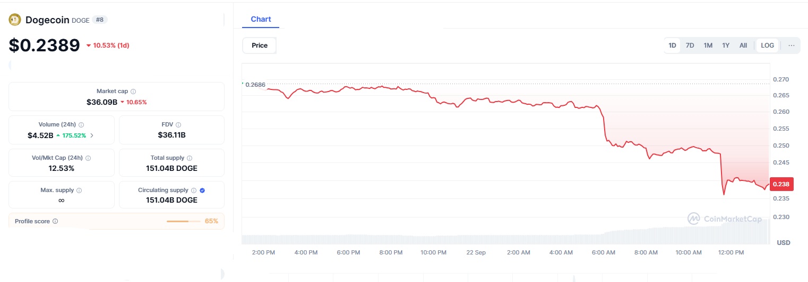Click the #8 rank badge

coord(99,20)
